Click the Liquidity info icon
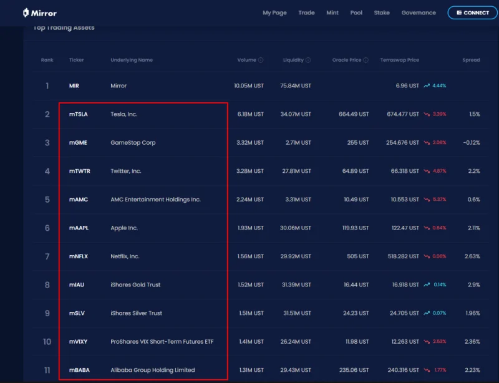 click(x=308, y=60)
